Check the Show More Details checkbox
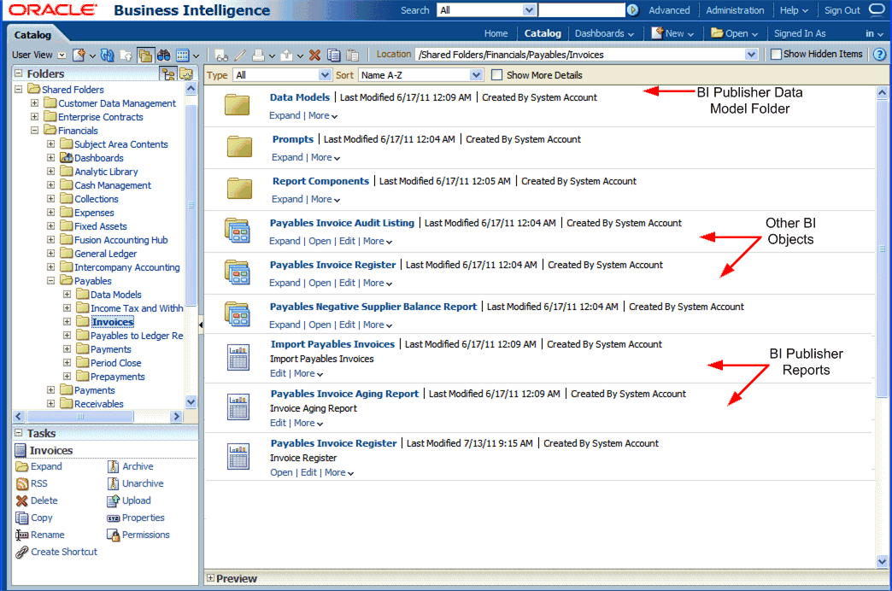This screenshot has height=591, width=892. point(496,75)
